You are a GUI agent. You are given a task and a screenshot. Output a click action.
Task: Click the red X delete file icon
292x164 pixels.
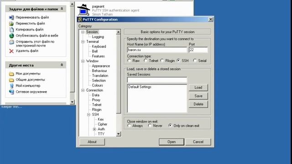(x=11, y=51)
